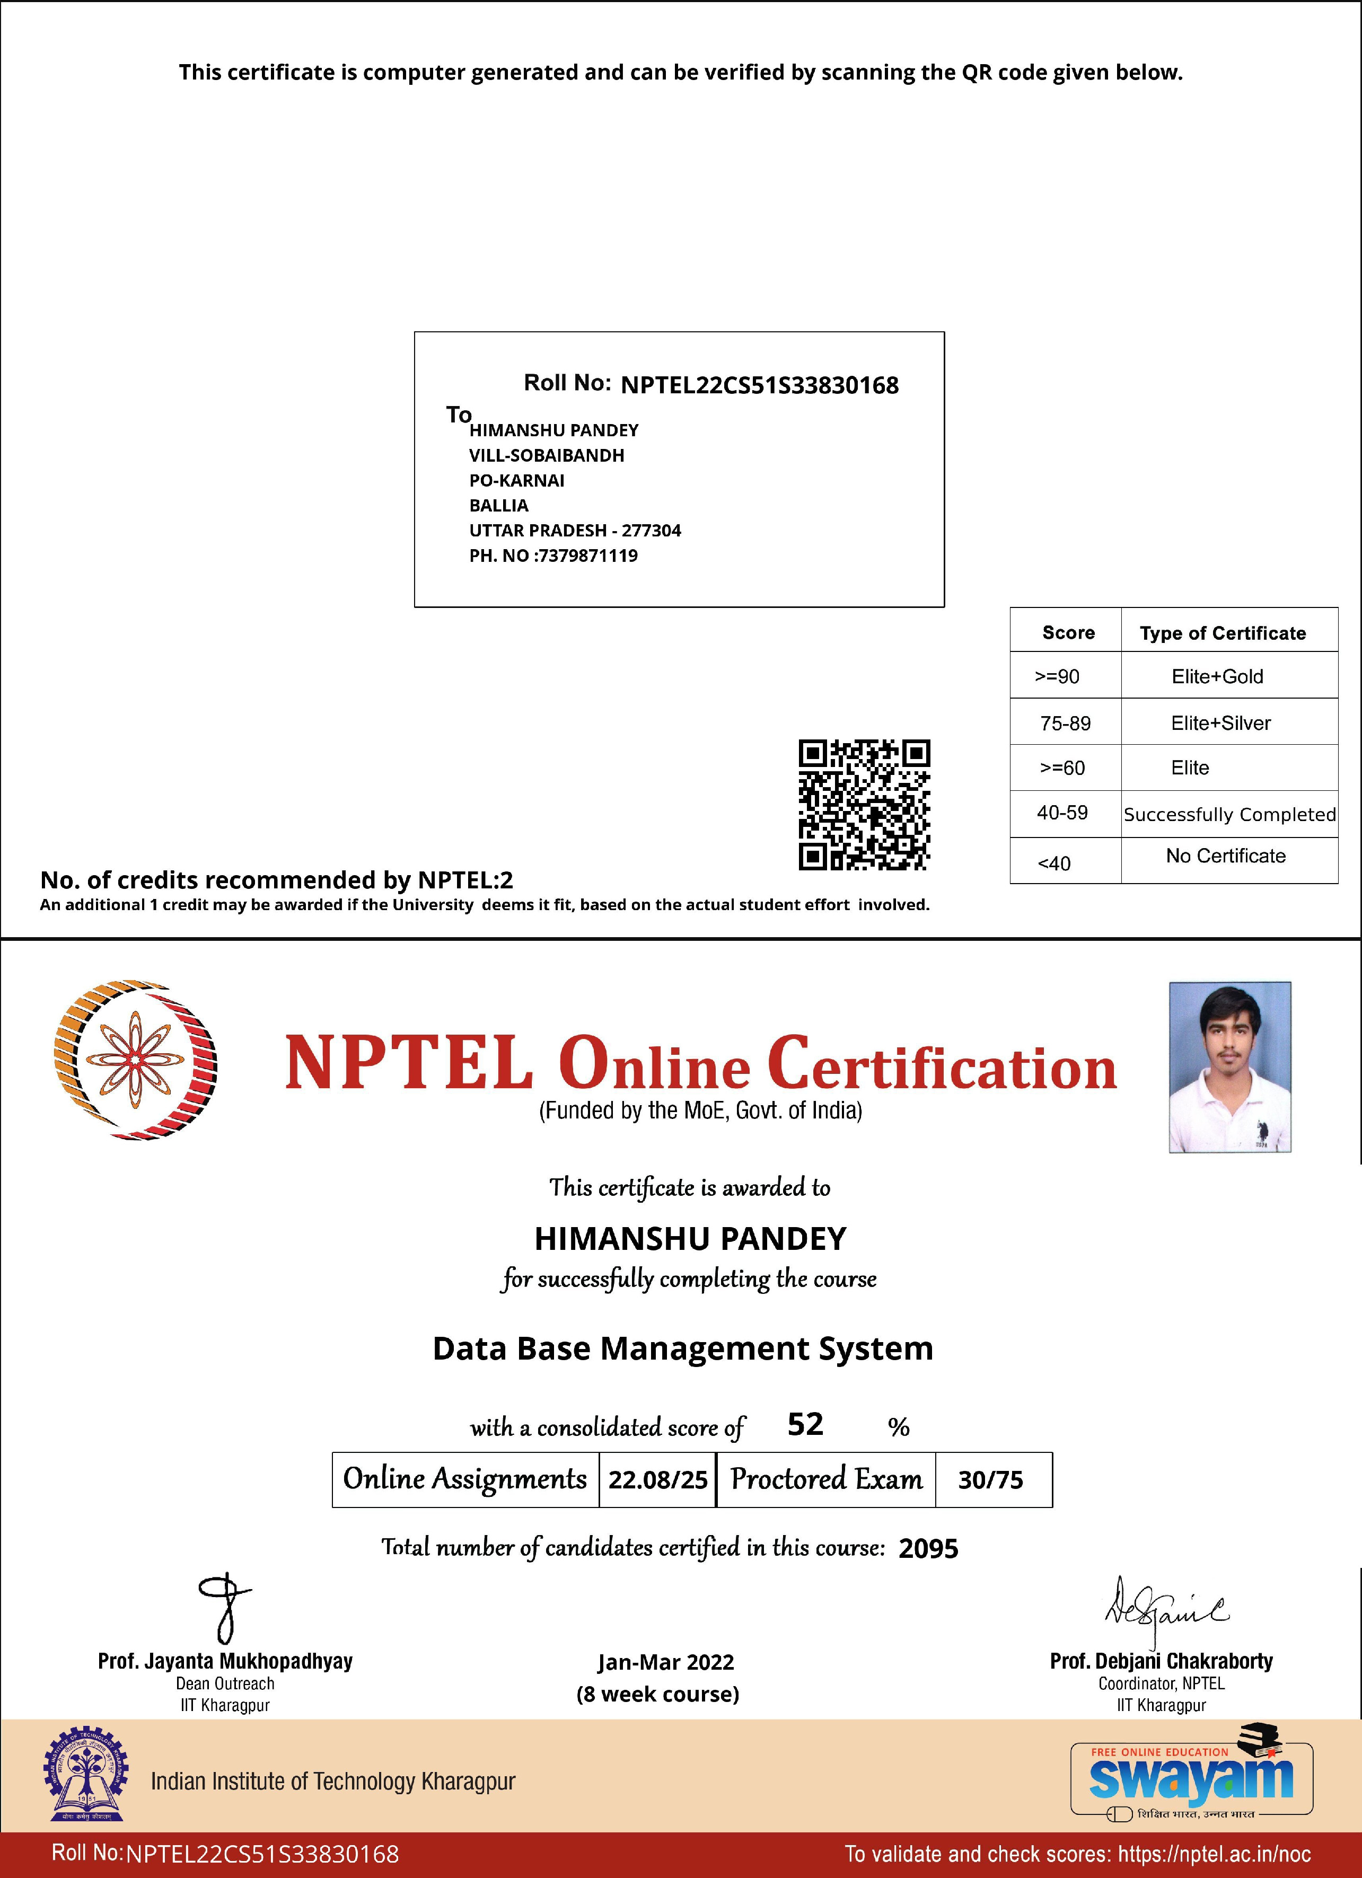Click the 'PO-KARNAI' address line

point(517,480)
